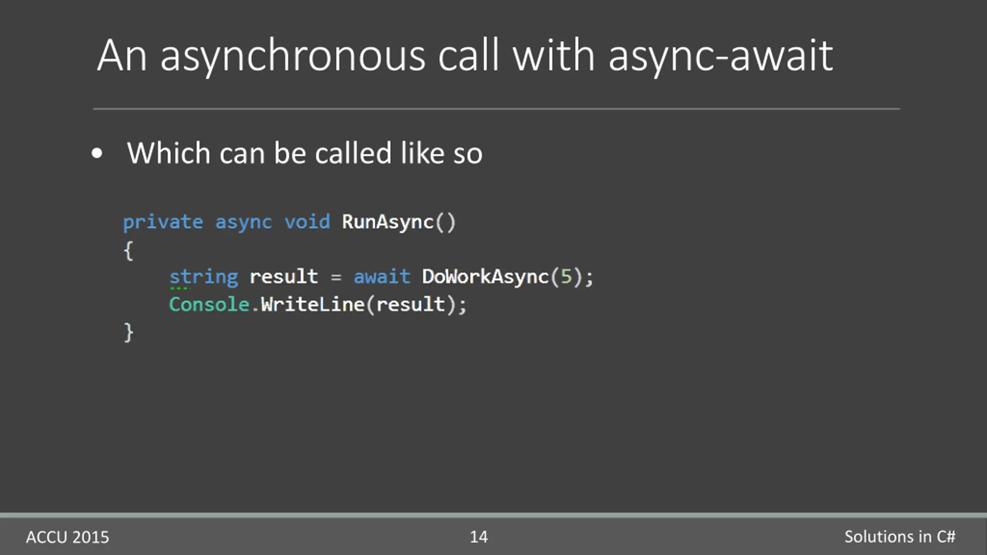This screenshot has width=987, height=555.
Task: Click the 'await' keyword
Action: tap(382, 277)
